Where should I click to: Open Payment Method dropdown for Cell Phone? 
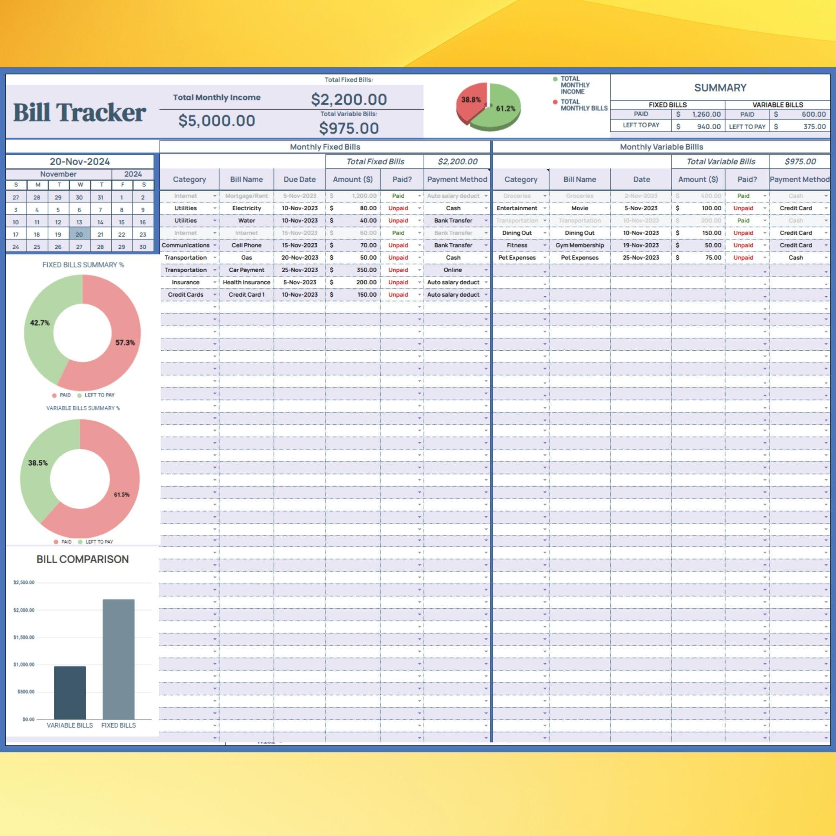coord(487,245)
